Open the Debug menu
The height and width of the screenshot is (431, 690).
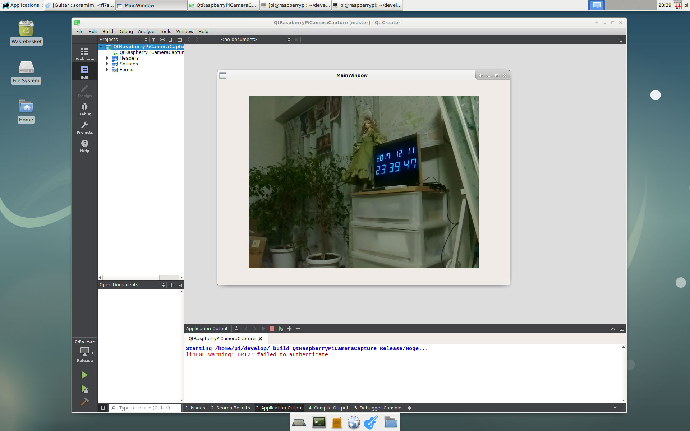[x=125, y=32]
